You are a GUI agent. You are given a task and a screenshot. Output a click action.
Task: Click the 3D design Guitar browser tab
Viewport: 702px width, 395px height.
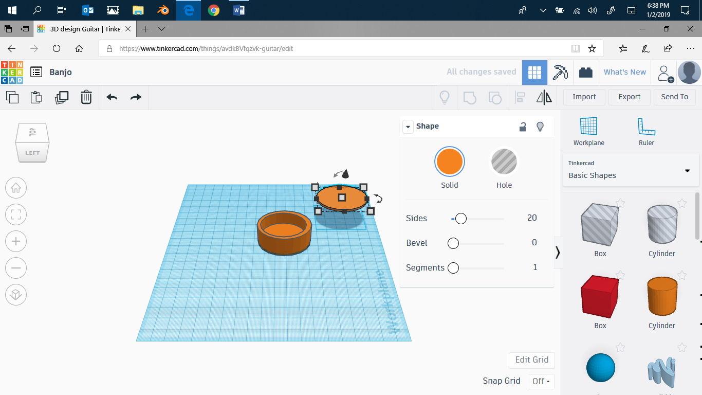click(x=85, y=29)
